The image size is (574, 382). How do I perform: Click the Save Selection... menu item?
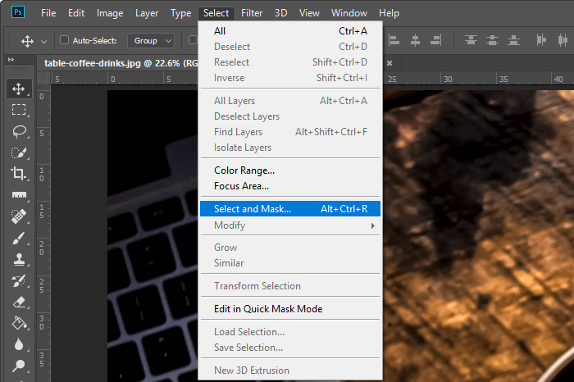click(290, 348)
